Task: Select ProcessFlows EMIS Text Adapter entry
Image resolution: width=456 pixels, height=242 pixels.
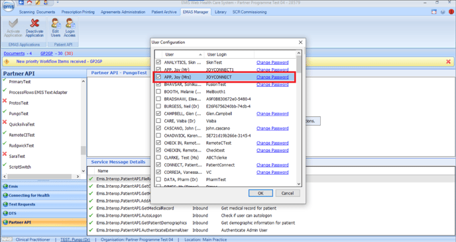Action: point(38,93)
